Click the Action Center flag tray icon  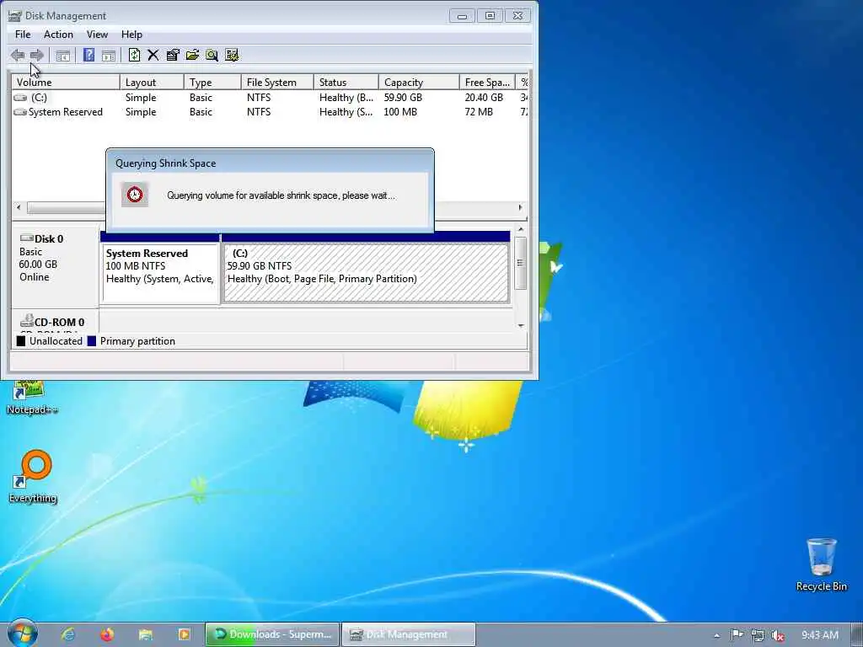point(737,635)
